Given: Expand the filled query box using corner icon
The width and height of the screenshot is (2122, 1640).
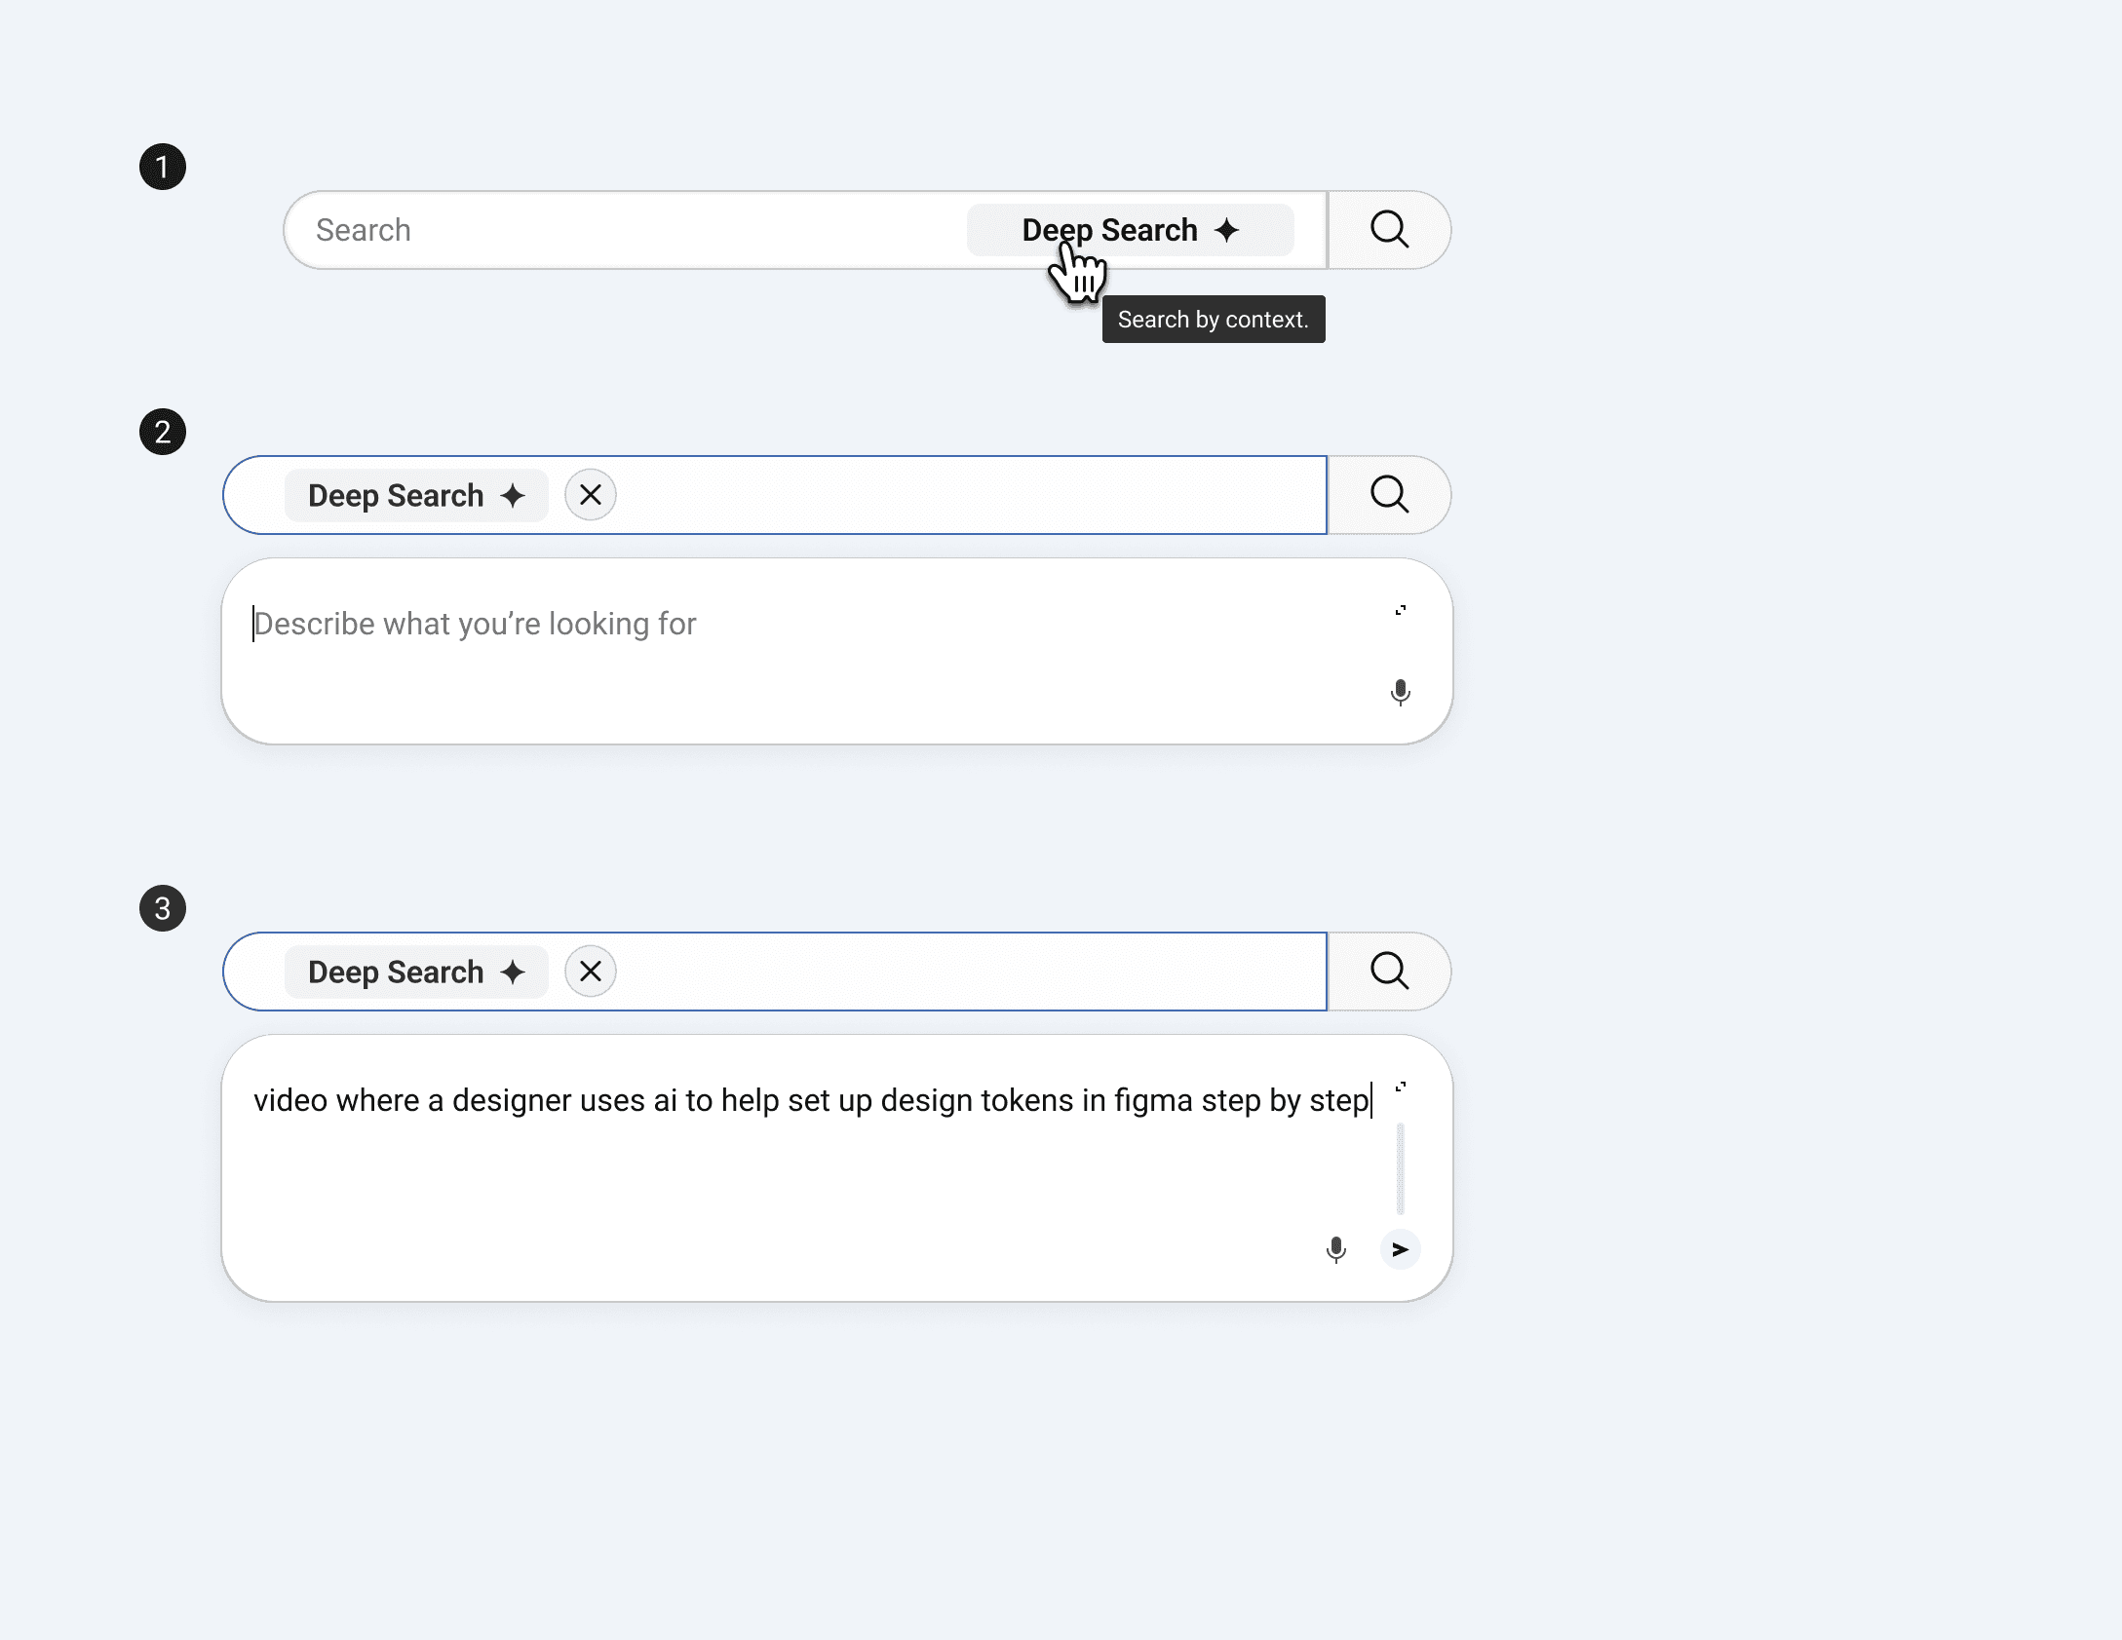Looking at the screenshot, I should [1401, 1087].
